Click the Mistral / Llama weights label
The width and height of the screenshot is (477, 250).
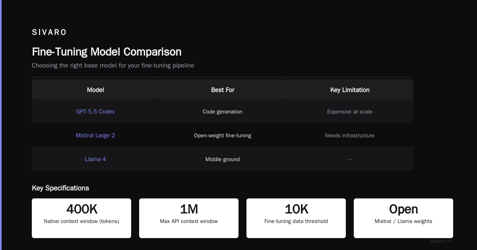[403, 221]
